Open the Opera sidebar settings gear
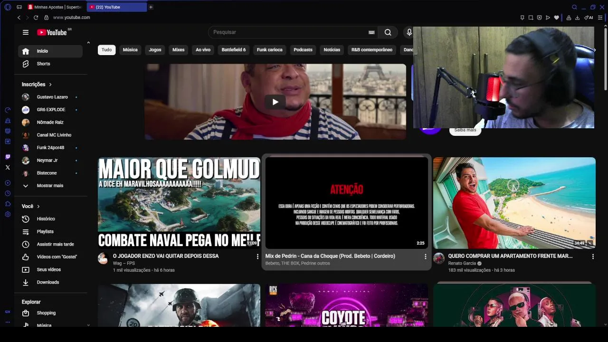The width and height of the screenshot is (608, 342). coord(8,214)
